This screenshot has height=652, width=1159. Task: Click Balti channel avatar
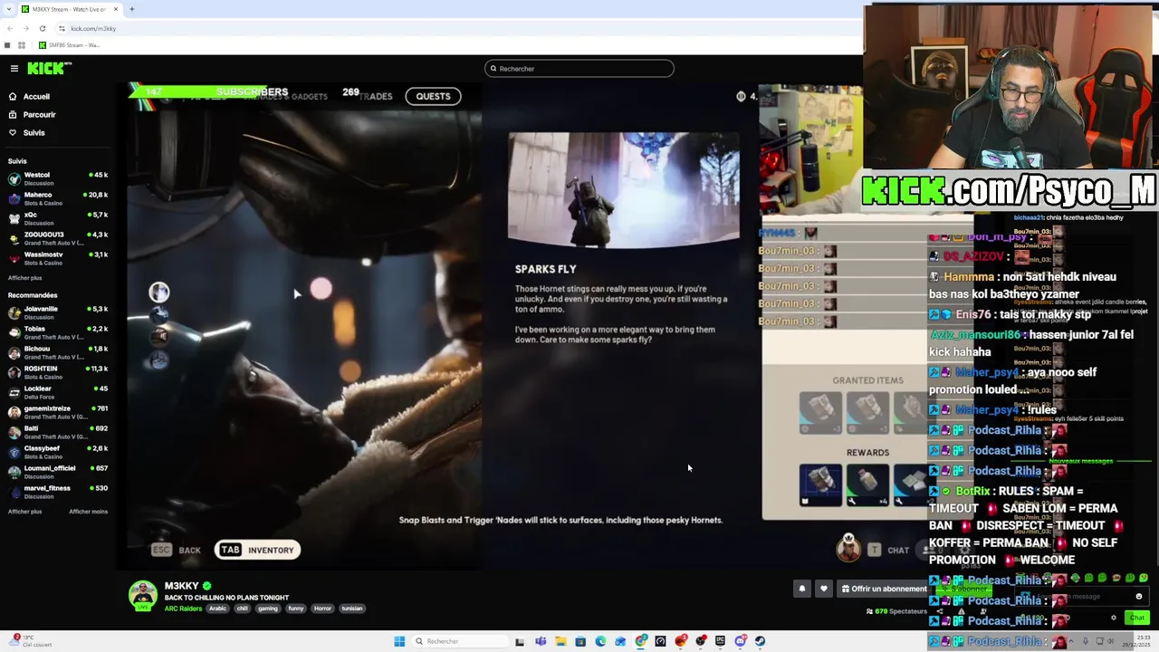coord(14,432)
